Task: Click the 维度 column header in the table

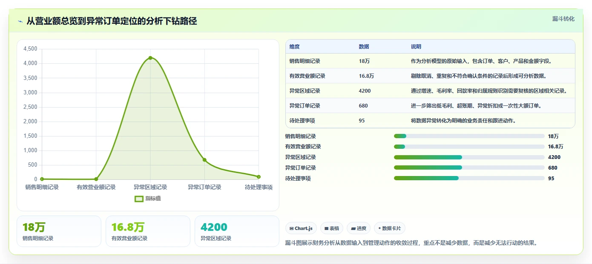Action: pos(295,47)
